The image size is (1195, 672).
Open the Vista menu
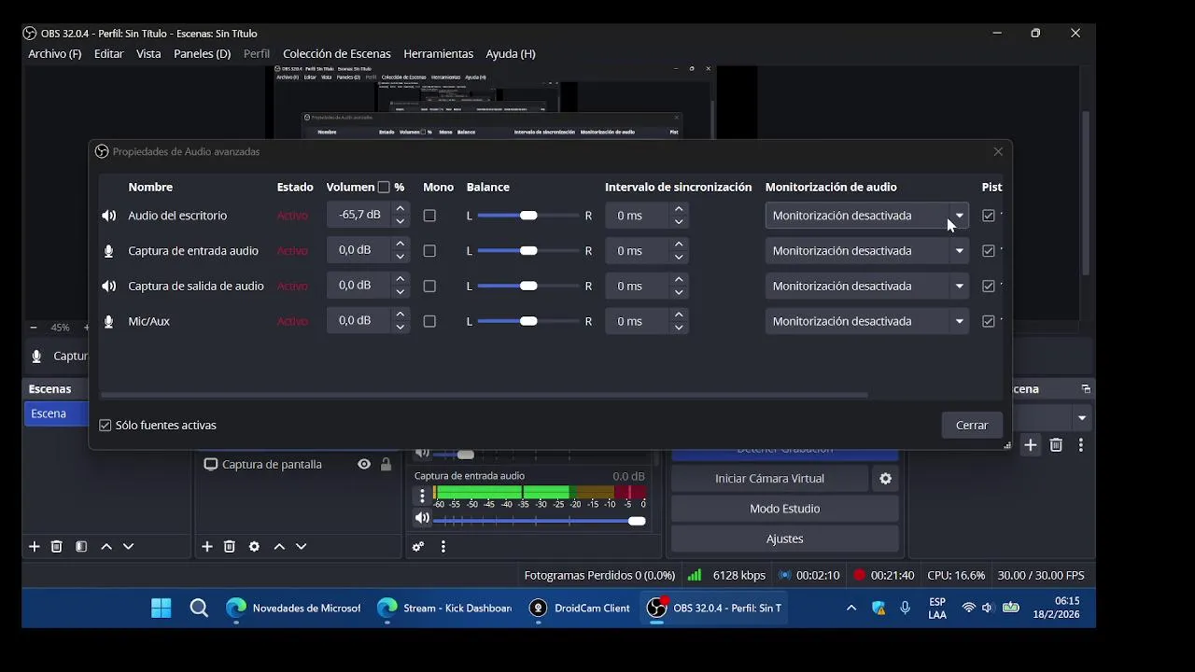pos(148,54)
